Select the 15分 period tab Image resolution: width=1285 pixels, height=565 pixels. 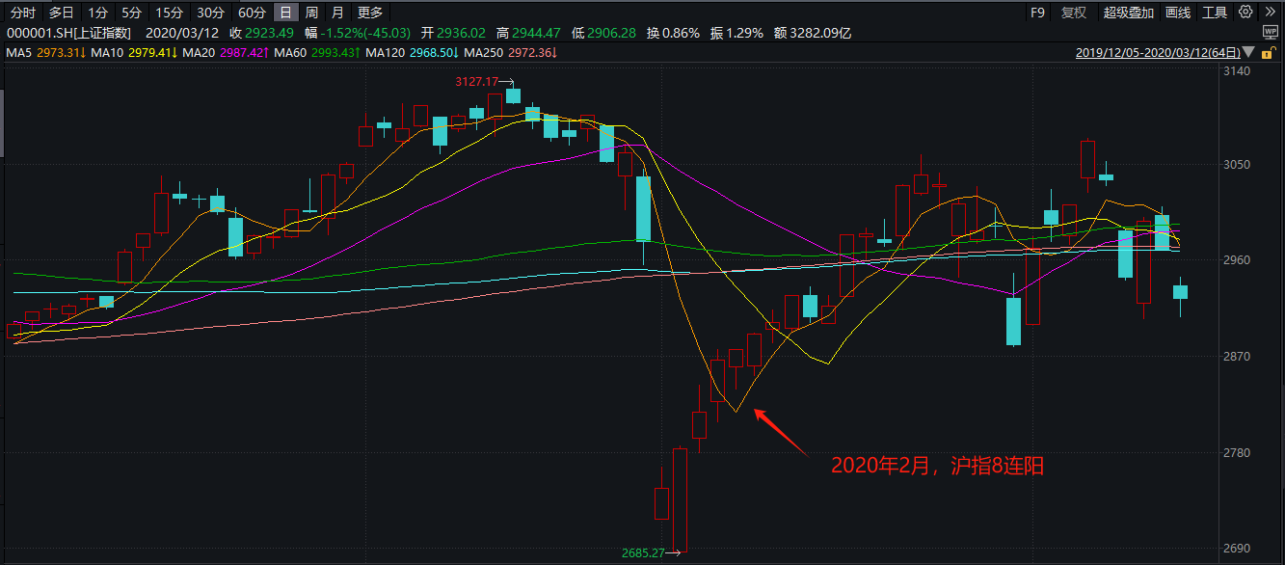click(x=170, y=13)
